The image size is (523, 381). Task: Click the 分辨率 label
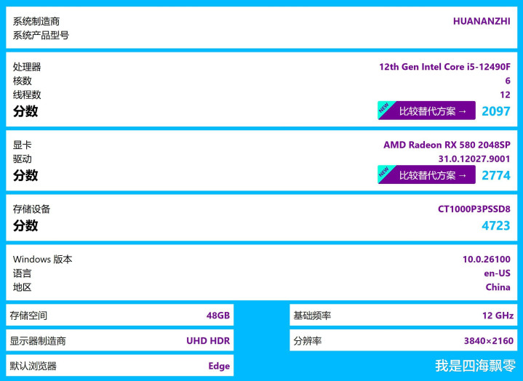pos(308,341)
